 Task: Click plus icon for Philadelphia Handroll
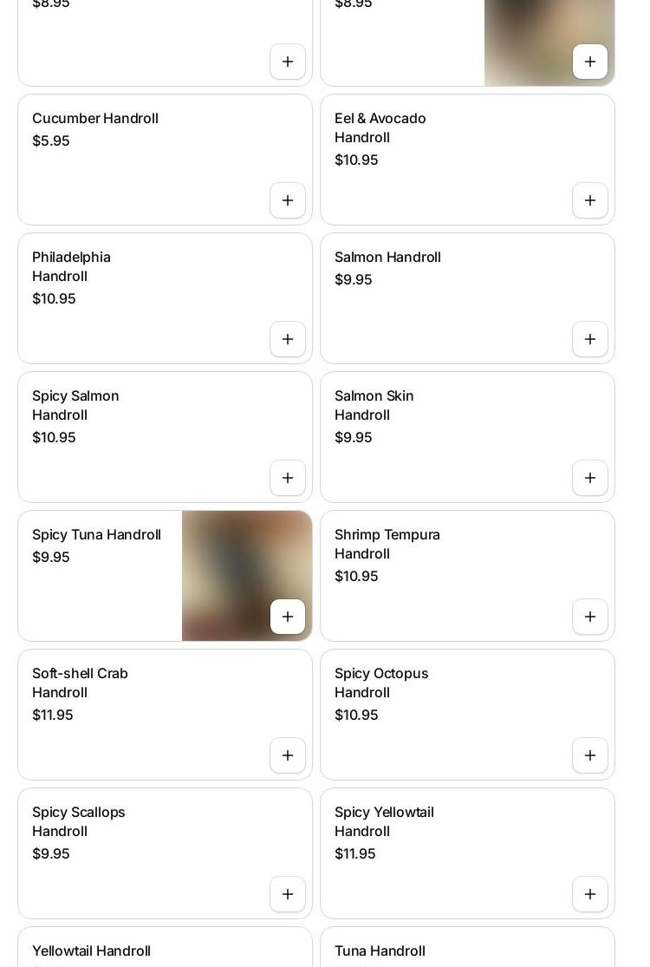coord(288,339)
